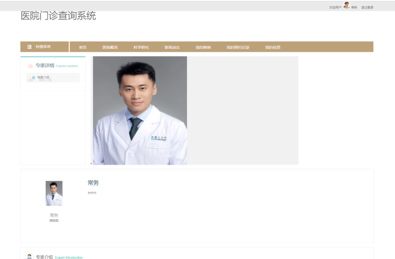395x259 pixels.
Task: Click the 医院门诊查询系统 site title
Action: coord(58,16)
